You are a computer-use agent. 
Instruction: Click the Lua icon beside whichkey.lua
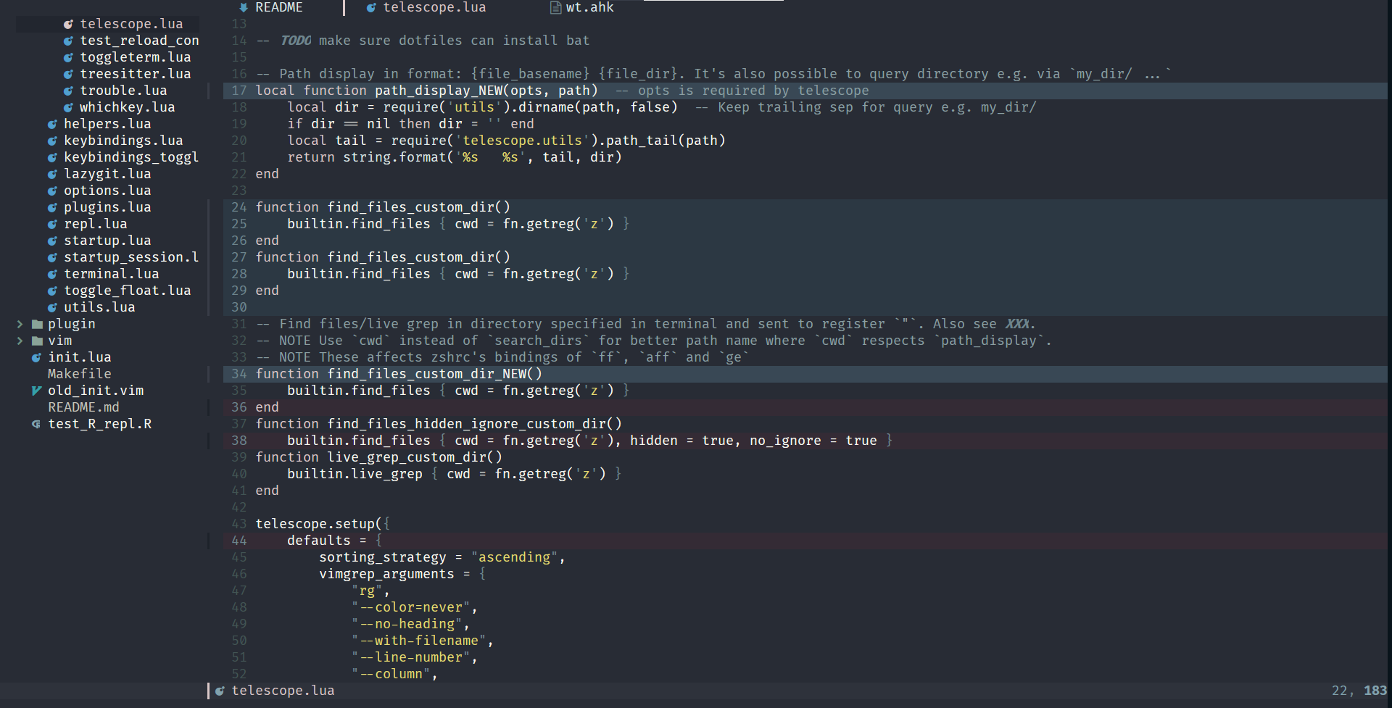[68, 107]
